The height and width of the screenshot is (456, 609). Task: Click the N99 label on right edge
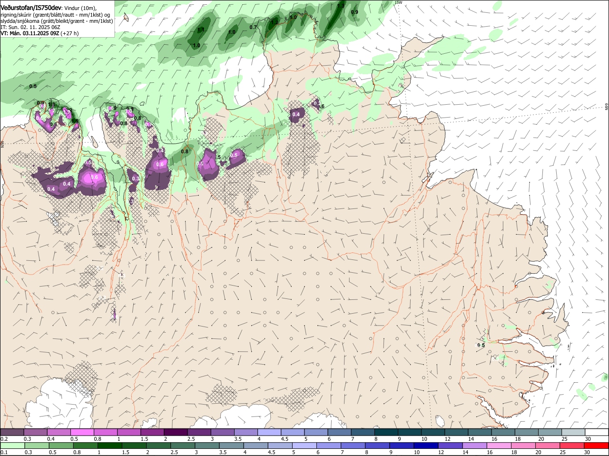(607, 107)
